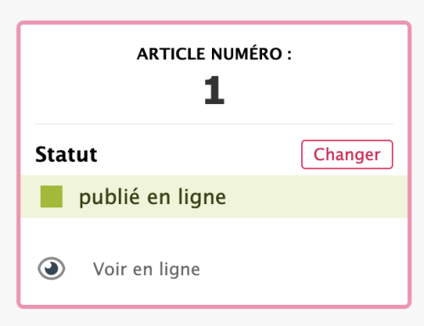This screenshot has height=326, width=424.
Task: Select the highlighted green status row
Action: [214, 196]
